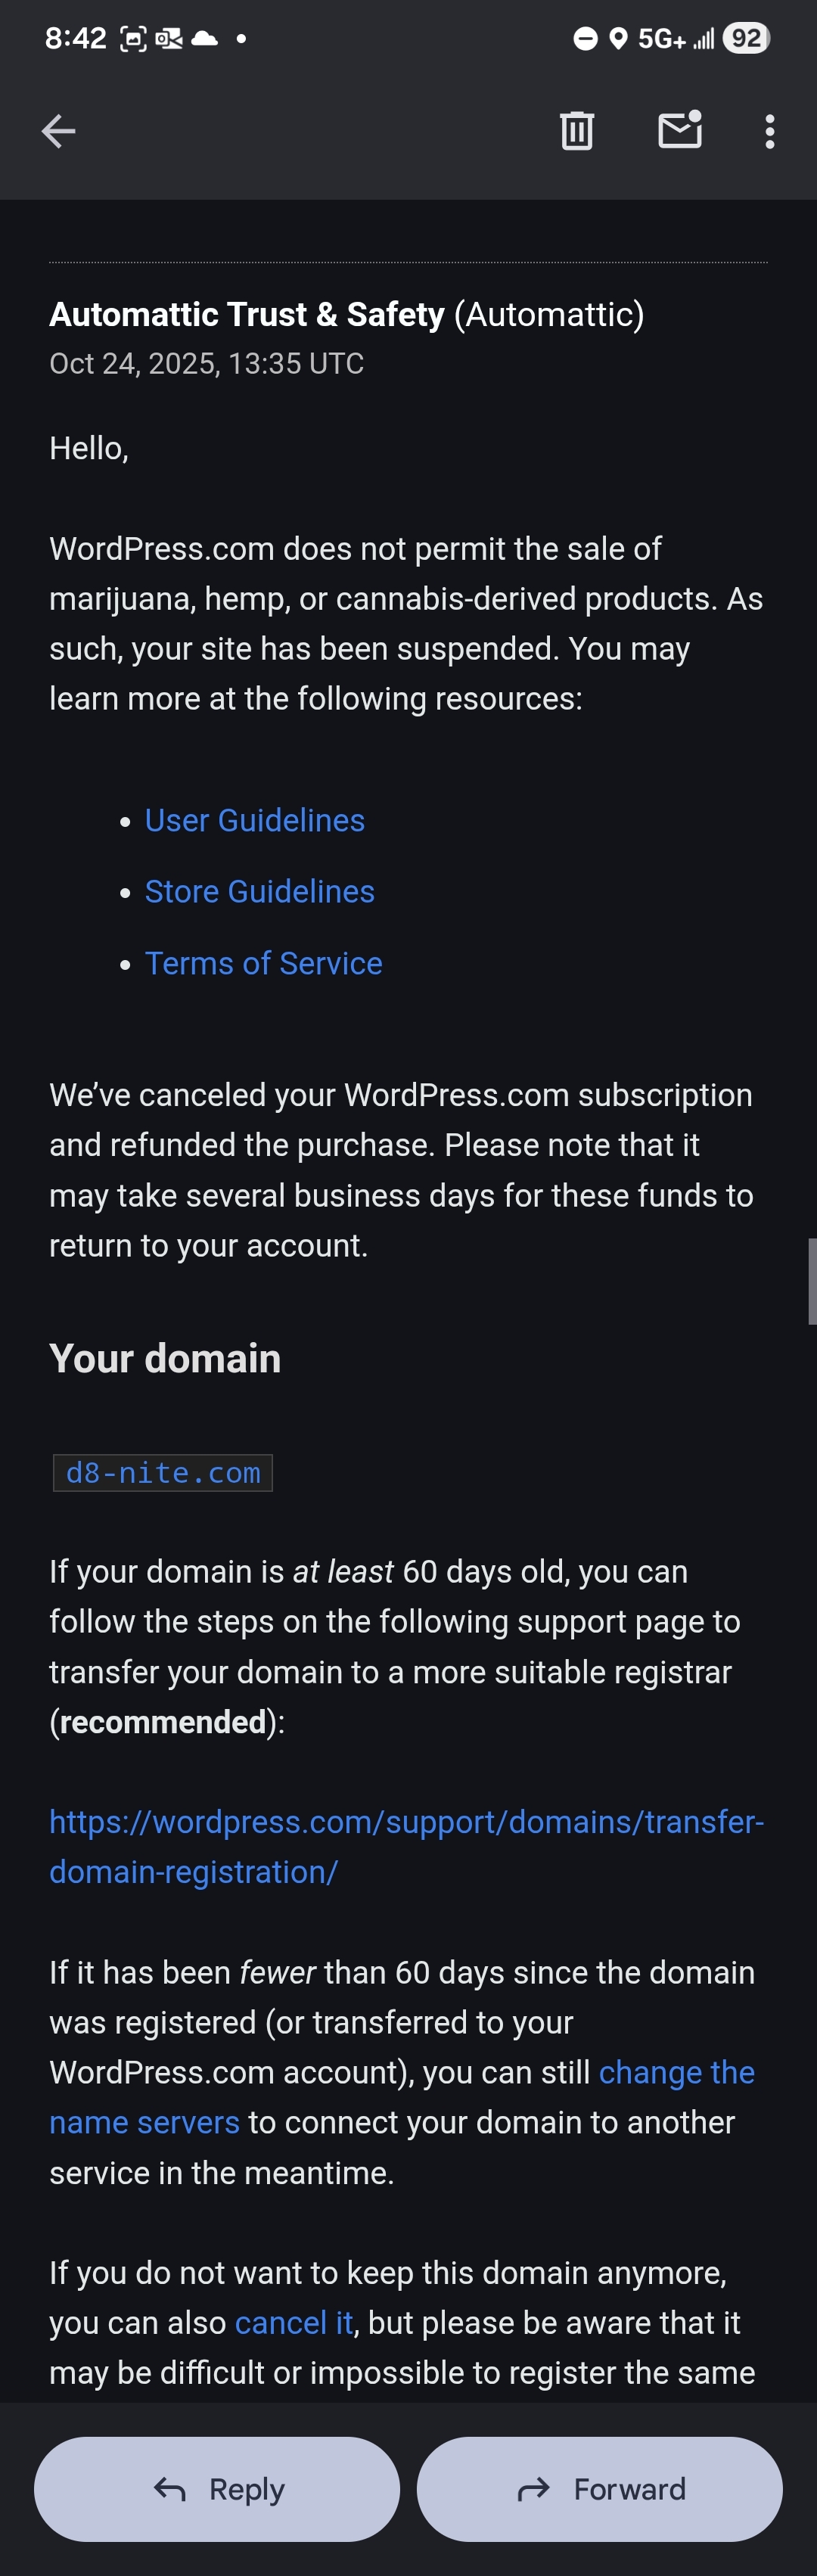
Task: Click the reply arrow icon
Action: pos(170,2489)
